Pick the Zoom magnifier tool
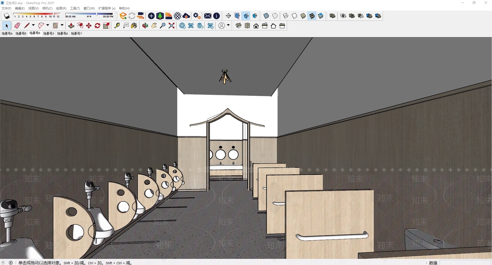The width and height of the screenshot is (492, 265). 163,26
